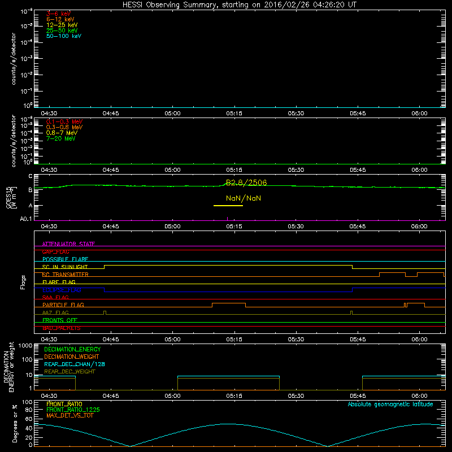Select the 25-50 keV legend label
This screenshot has height=452, width=452.
click(x=62, y=31)
